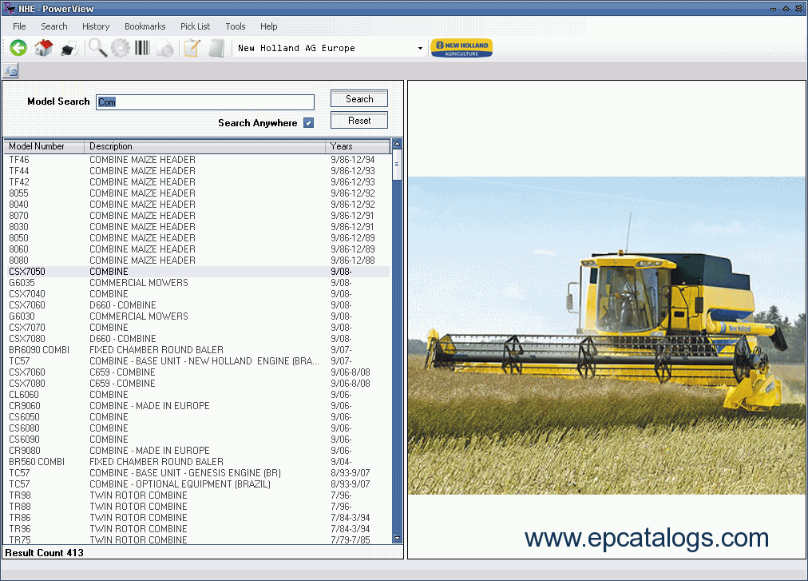Click the barcode lookup icon
The image size is (808, 581).
pyautogui.click(x=141, y=48)
